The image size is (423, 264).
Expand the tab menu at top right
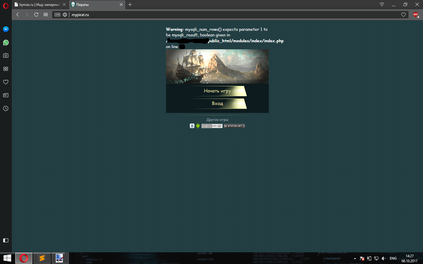tap(382, 4)
